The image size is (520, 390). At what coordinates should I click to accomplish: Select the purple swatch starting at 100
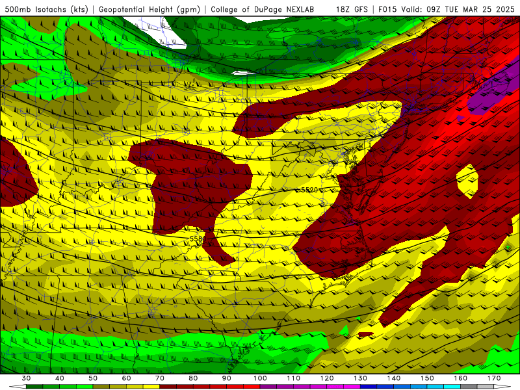pos(268,387)
